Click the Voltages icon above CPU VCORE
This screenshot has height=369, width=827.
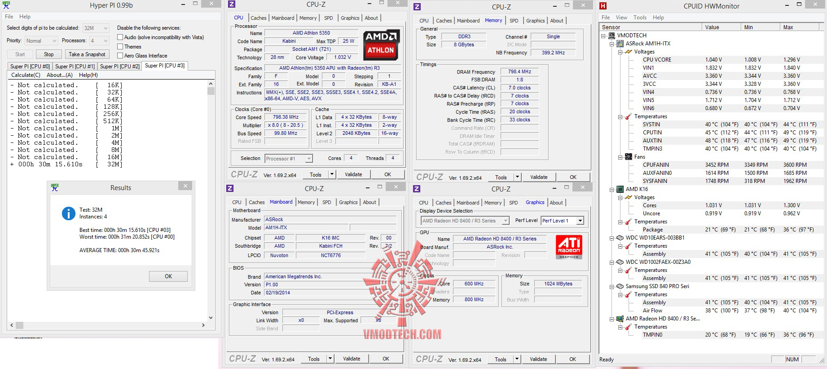tap(629, 52)
